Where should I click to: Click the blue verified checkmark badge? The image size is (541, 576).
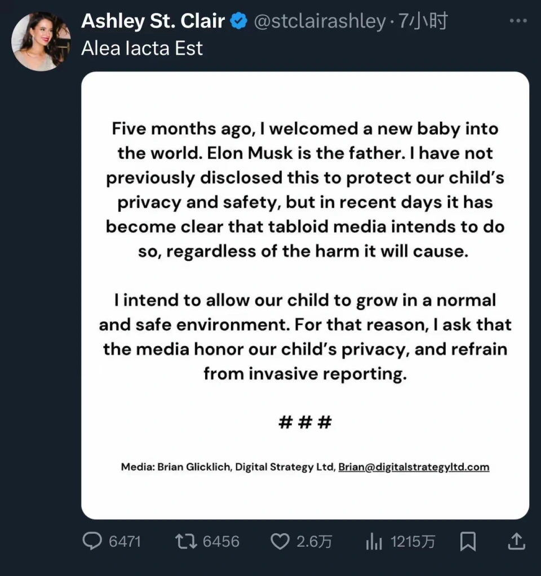click(239, 21)
